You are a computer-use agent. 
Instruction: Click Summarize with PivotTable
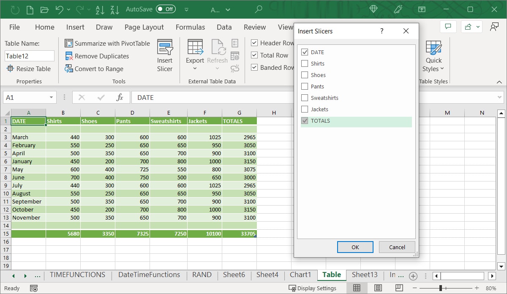tap(107, 43)
